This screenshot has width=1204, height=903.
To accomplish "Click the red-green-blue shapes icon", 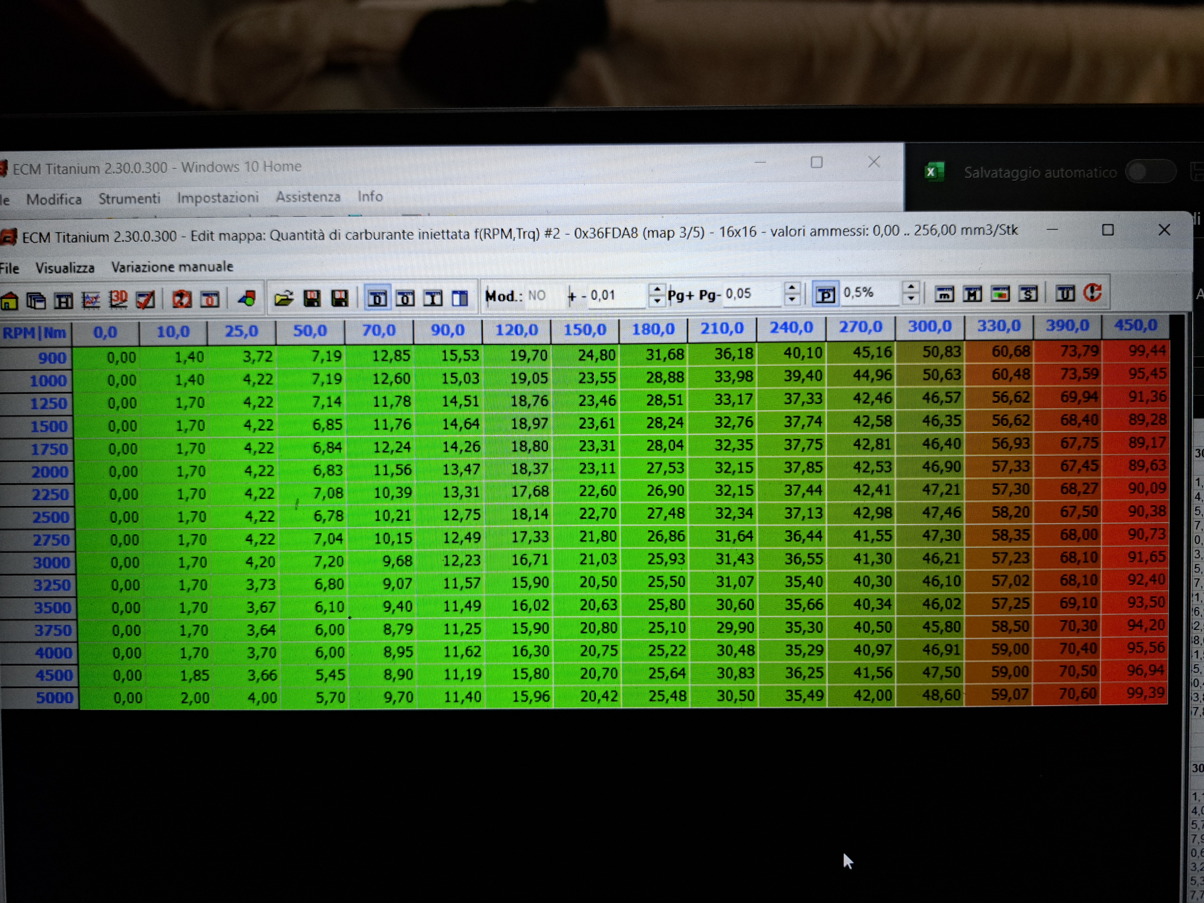I will (247, 298).
